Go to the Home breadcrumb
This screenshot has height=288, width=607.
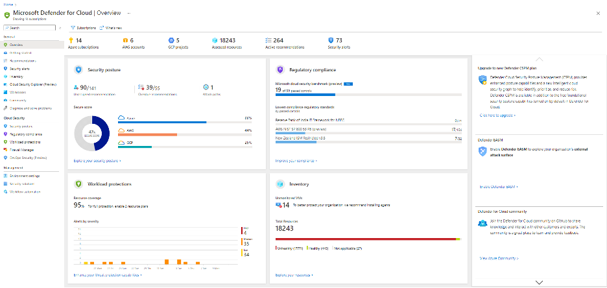click(x=7, y=5)
